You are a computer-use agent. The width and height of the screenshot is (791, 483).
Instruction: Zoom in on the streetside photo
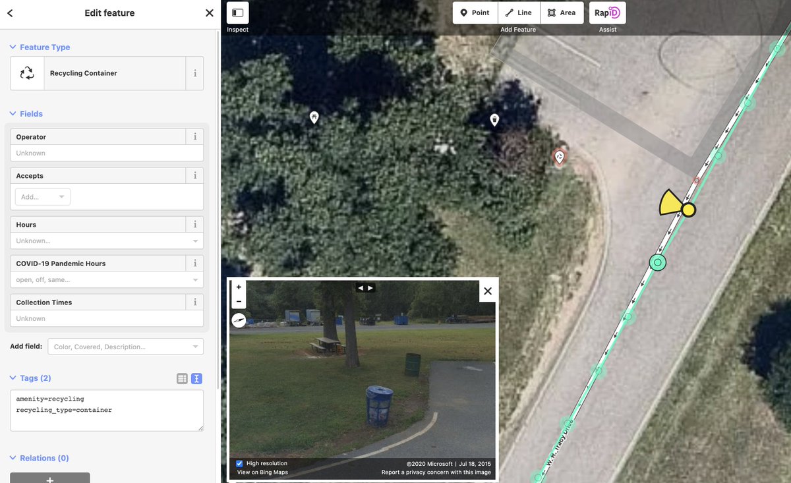coord(239,287)
